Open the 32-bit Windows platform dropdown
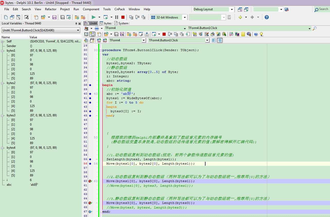Viewport: 330px width, 217px height. [184, 17]
